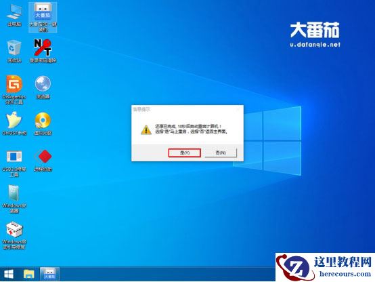Open the Windows installer desktop icon
This screenshot has width=375, height=282.
(x=14, y=199)
